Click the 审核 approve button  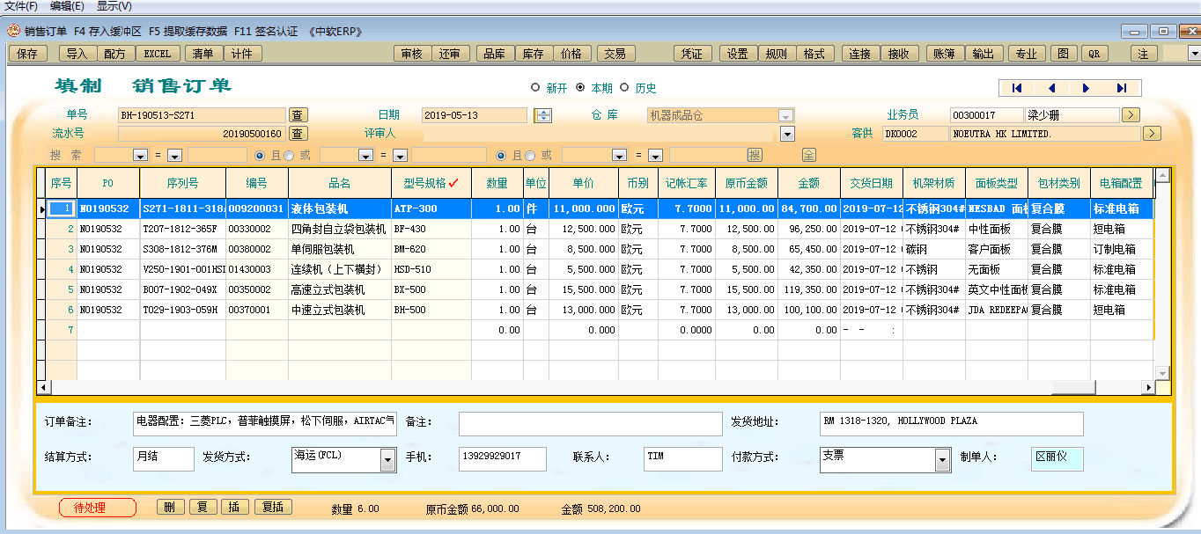(x=411, y=54)
